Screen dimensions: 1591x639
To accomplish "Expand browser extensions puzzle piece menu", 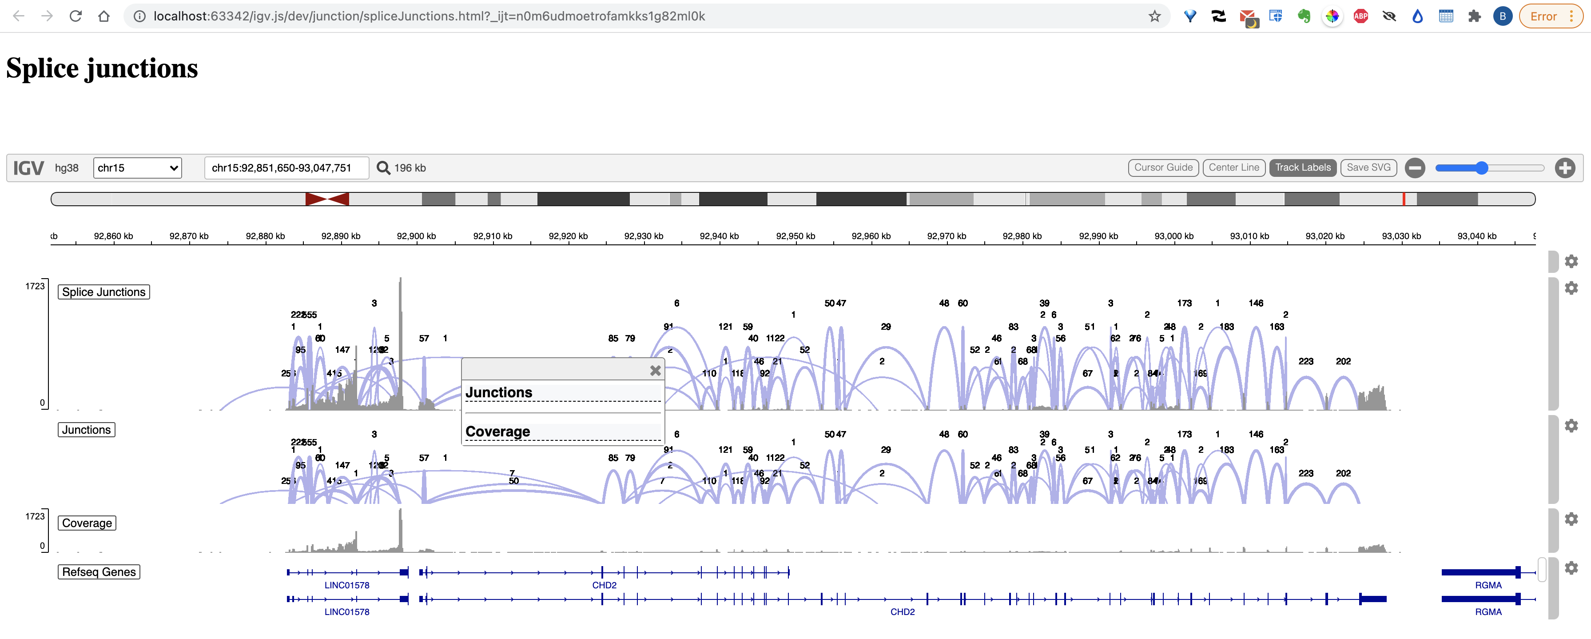I will click(1475, 16).
